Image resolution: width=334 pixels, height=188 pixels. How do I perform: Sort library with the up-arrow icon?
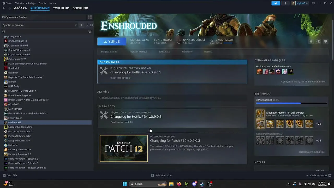tap(81, 25)
